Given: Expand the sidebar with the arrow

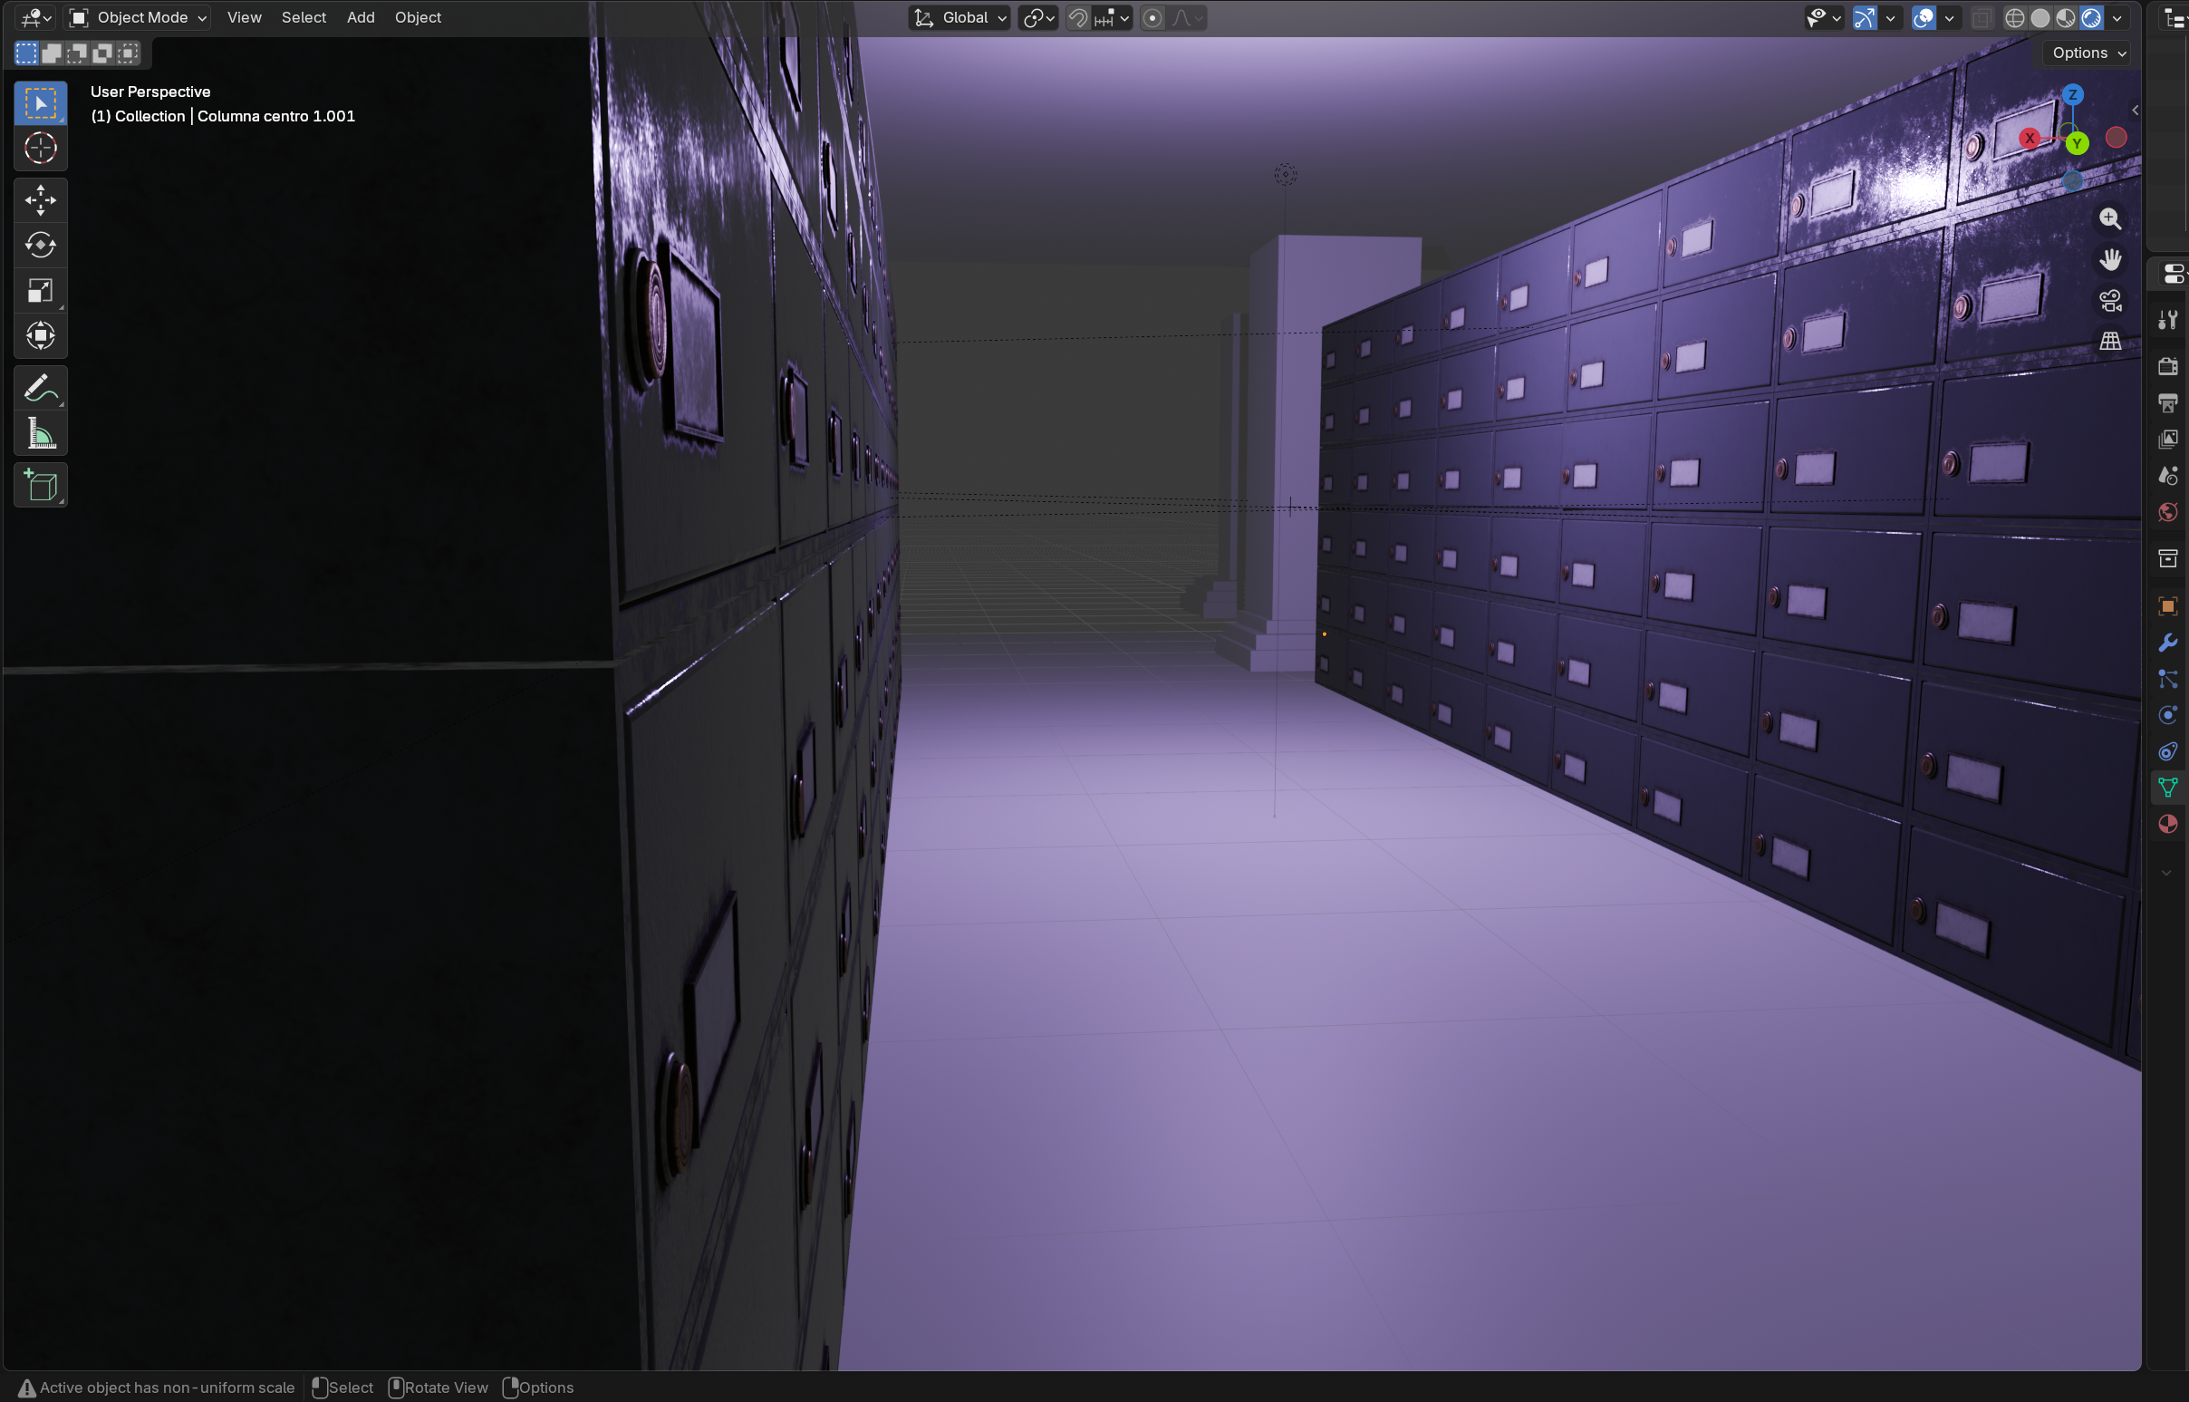Looking at the screenshot, I should 2135,111.
